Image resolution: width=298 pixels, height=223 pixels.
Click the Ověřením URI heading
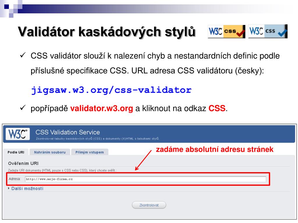[x=23, y=163]
